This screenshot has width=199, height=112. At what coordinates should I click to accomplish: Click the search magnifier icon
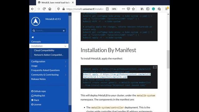(x=34, y=30)
